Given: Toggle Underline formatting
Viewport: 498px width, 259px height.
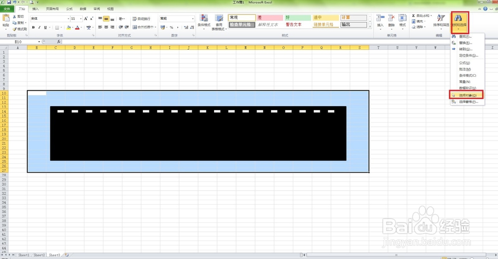Looking at the screenshot, I should [x=45, y=28].
